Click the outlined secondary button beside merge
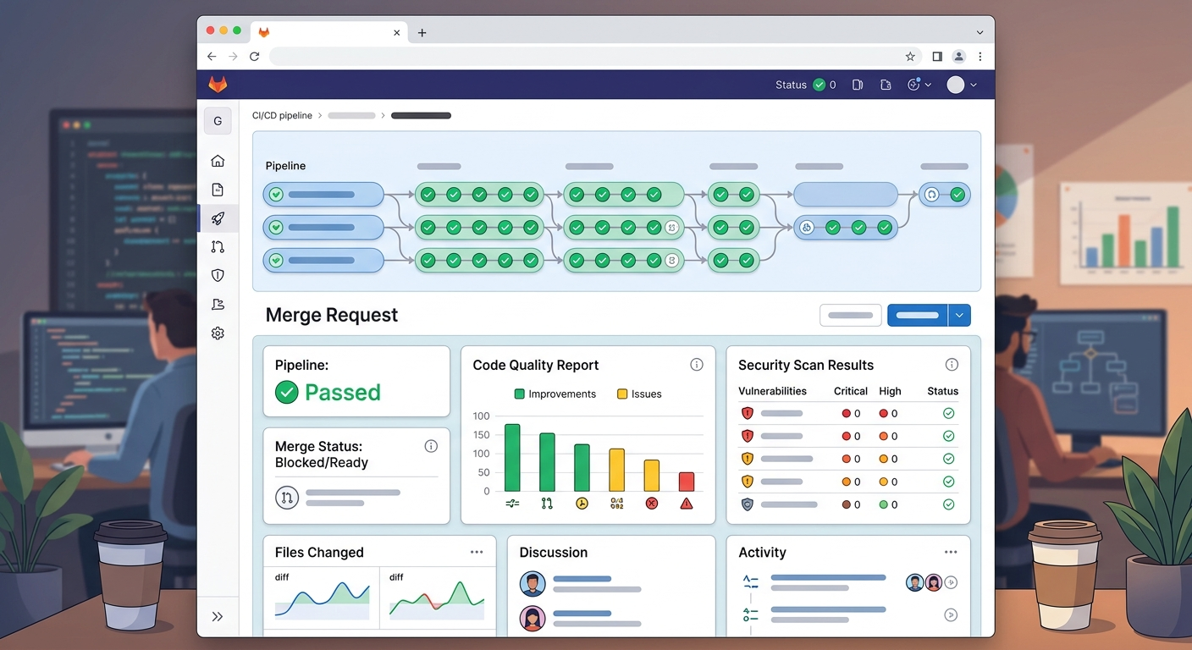This screenshot has width=1192, height=650. (851, 315)
